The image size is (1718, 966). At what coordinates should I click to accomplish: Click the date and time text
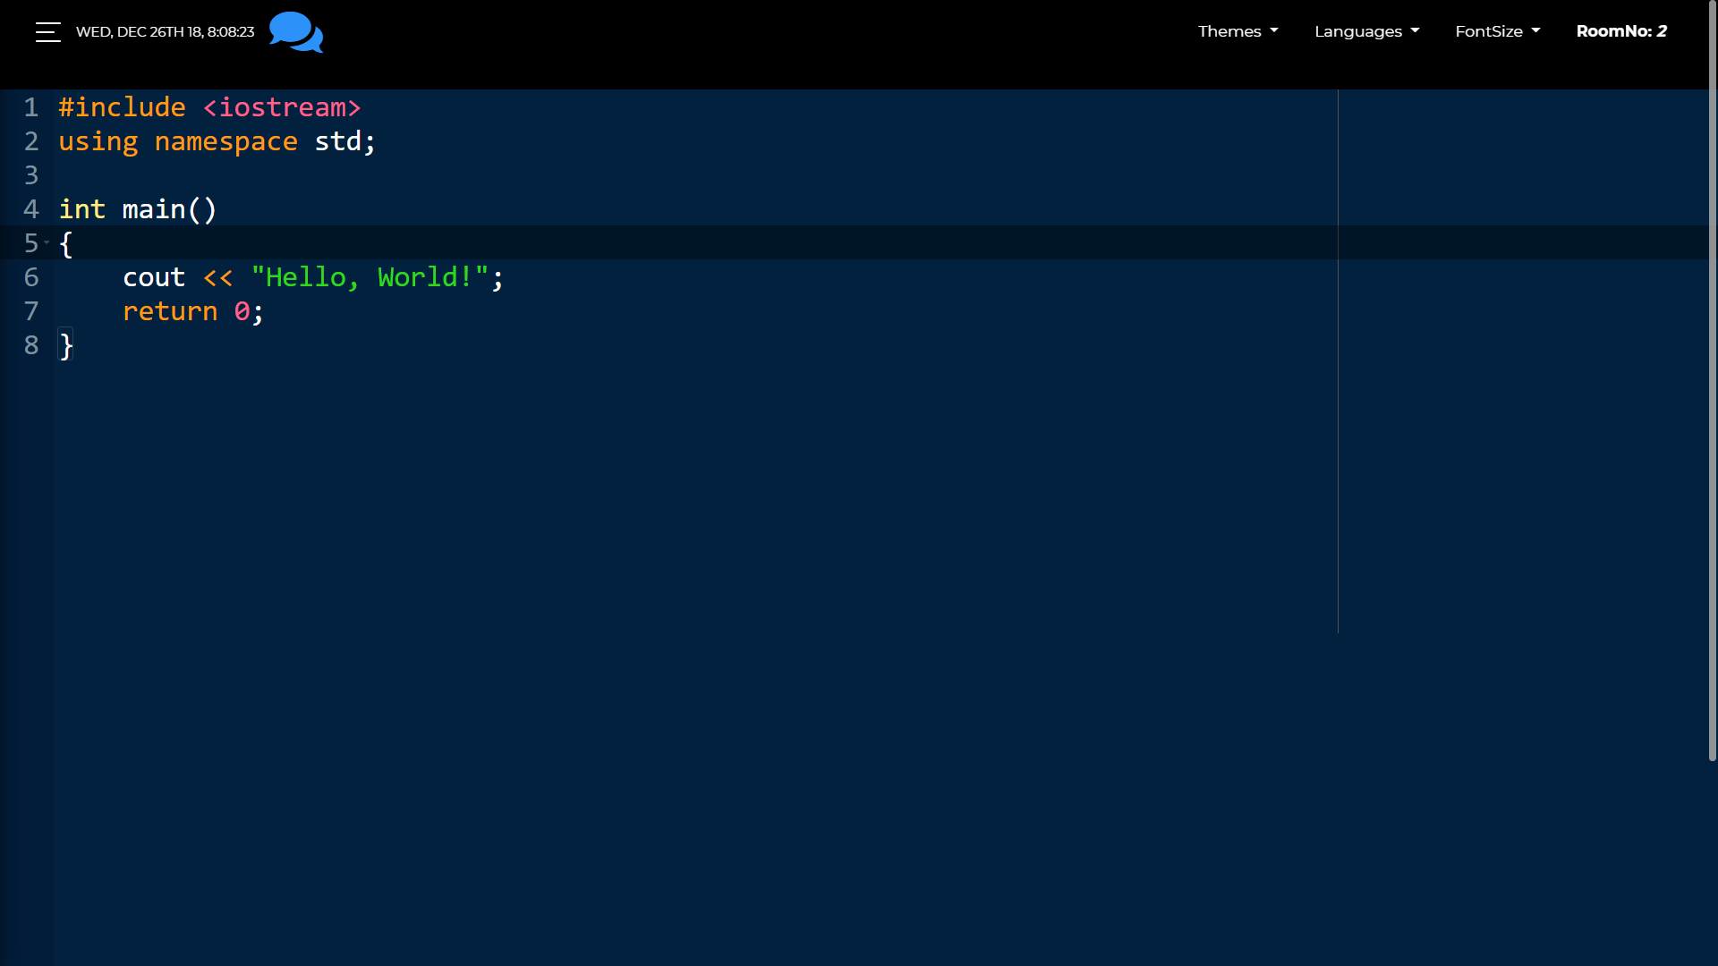tap(165, 32)
